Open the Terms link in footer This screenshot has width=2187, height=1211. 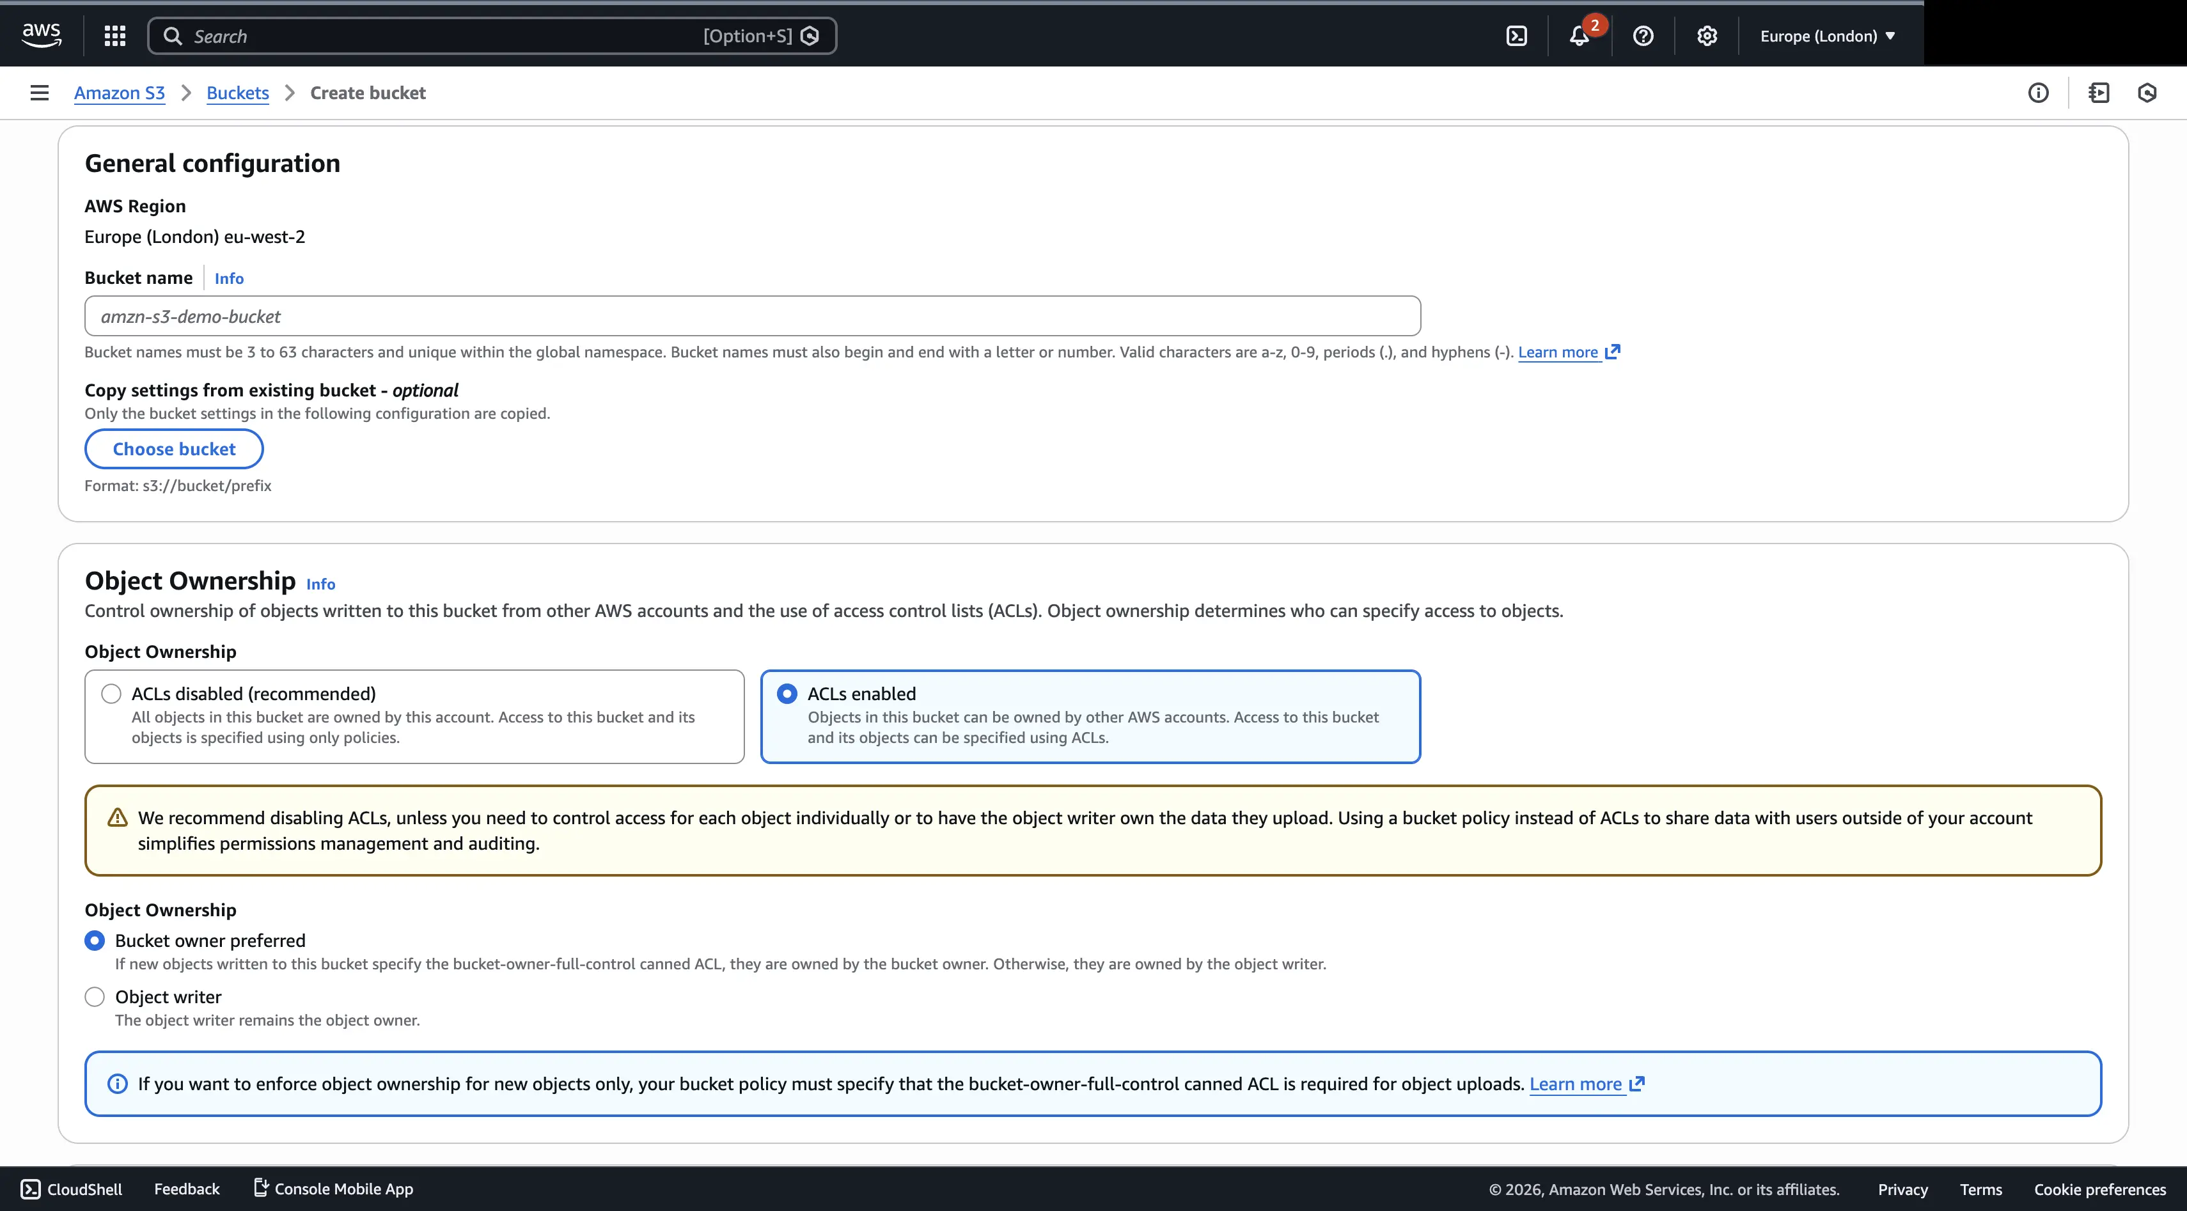(x=1980, y=1189)
